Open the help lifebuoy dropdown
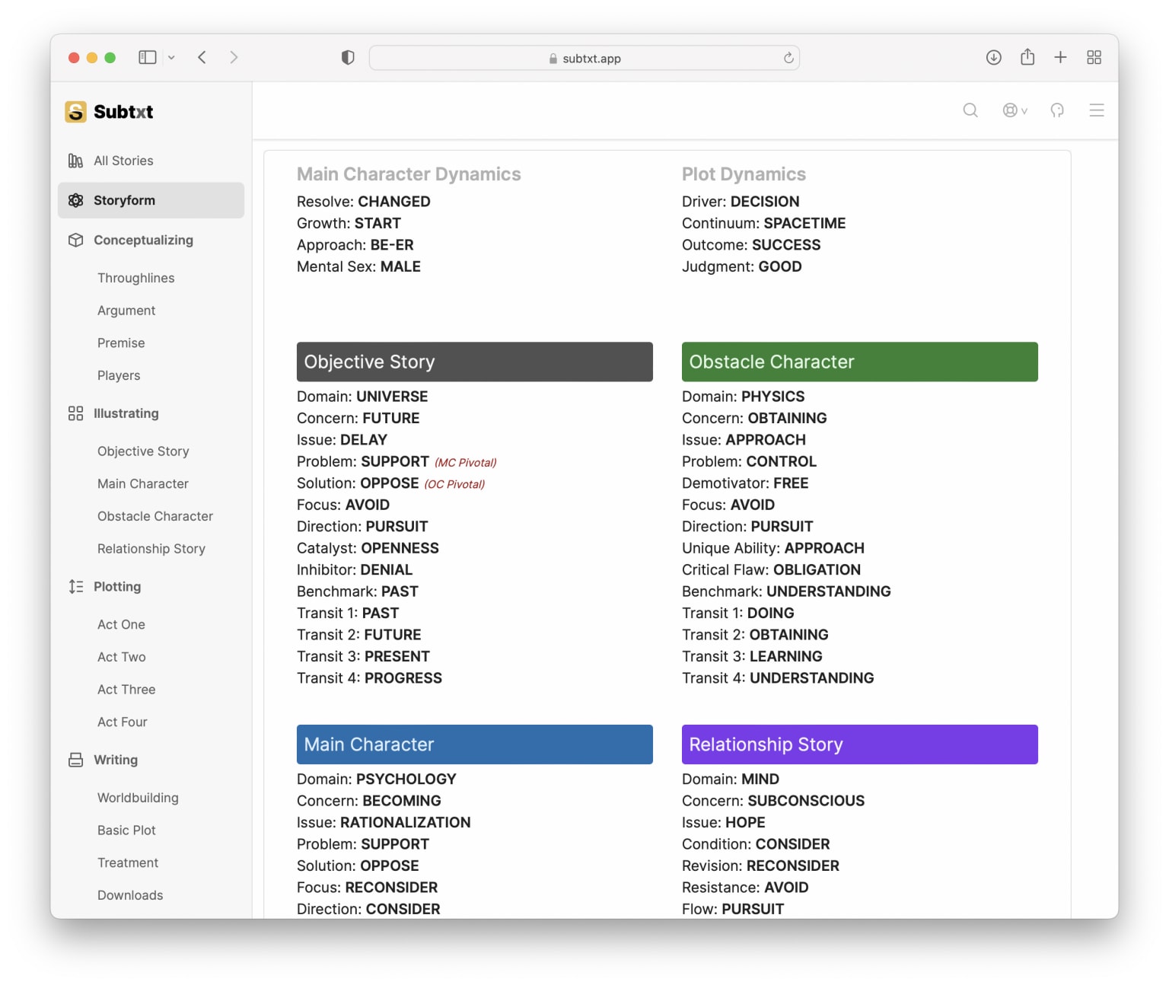Screen dimensions: 1169x985 [1015, 110]
